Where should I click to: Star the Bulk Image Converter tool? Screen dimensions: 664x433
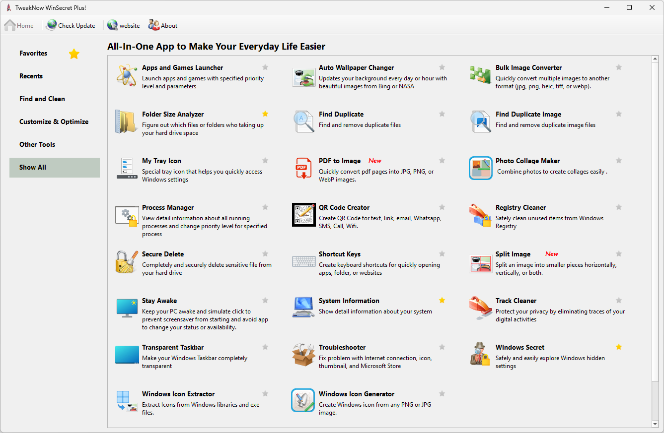coord(619,67)
